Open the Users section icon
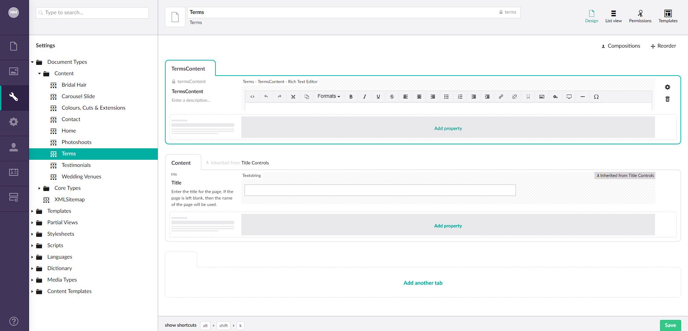 click(x=14, y=147)
